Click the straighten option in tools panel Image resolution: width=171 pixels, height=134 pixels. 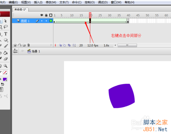tap(6, 96)
